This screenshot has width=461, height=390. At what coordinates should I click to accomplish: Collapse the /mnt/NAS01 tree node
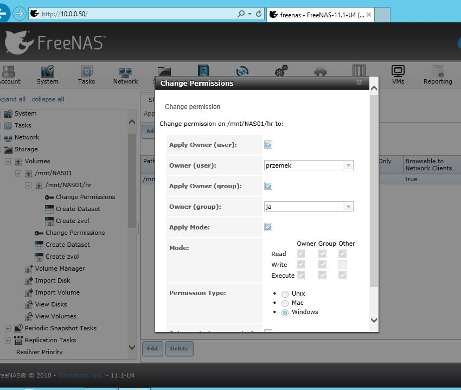click(x=18, y=173)
